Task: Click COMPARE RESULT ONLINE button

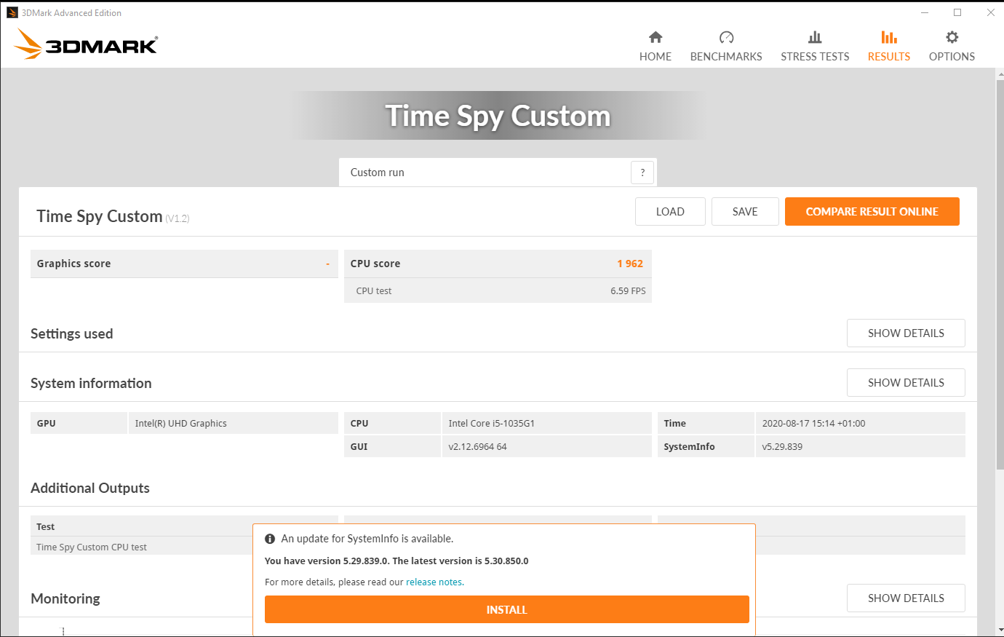Action: (872, 211)
